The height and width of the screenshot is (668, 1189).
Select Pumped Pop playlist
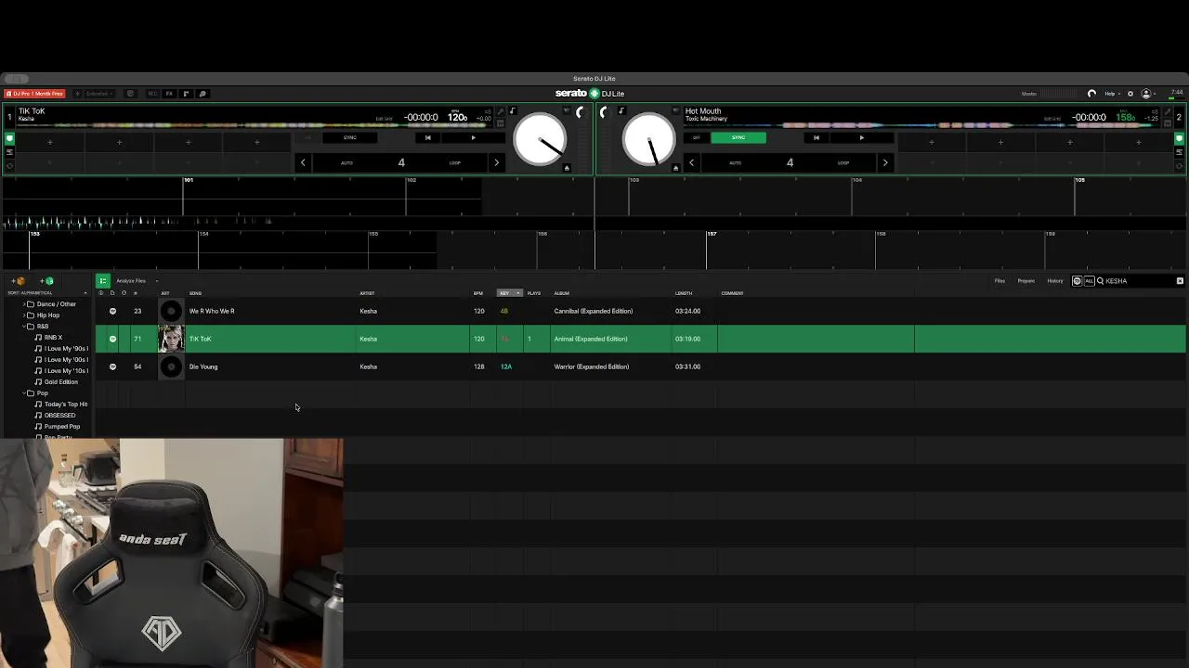pos(62,427)
